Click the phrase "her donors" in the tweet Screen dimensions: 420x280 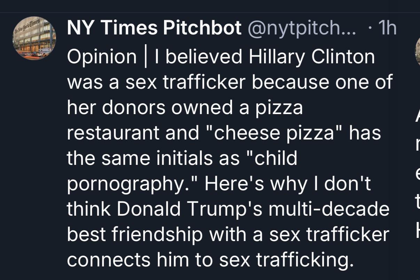[116, 108]
